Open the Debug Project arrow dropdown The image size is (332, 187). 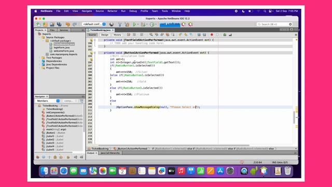tap(147, 24)
